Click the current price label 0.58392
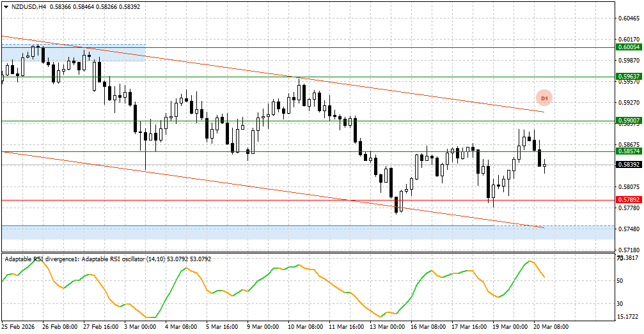644x334 pixels. (x=629, y=165)
